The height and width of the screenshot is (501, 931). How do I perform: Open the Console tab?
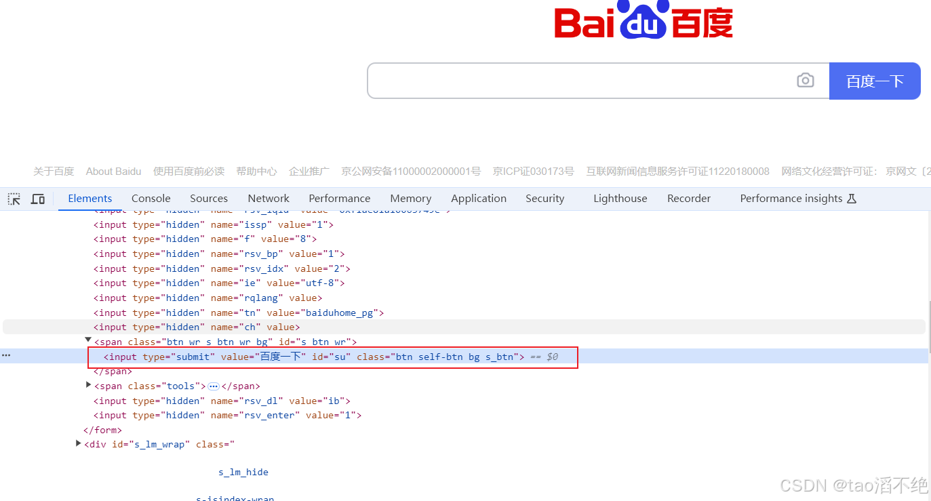pyautogui.click(x=151, y=199)
